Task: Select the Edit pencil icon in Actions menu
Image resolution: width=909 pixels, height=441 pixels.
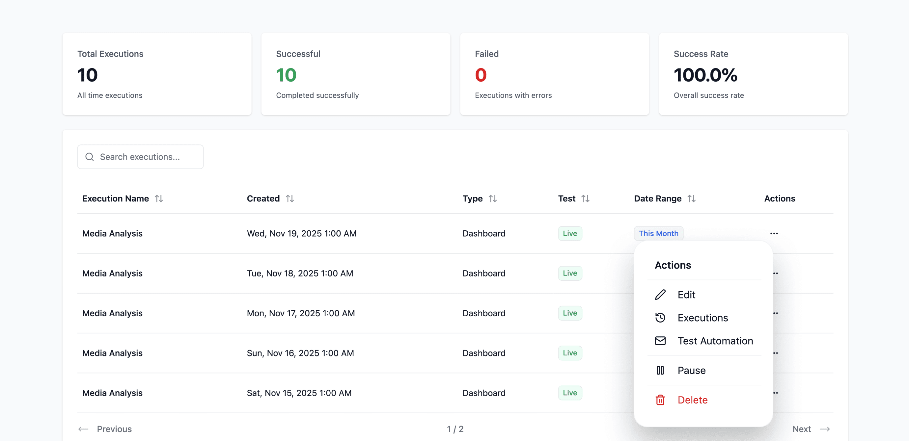Action: tap(660, 295)
